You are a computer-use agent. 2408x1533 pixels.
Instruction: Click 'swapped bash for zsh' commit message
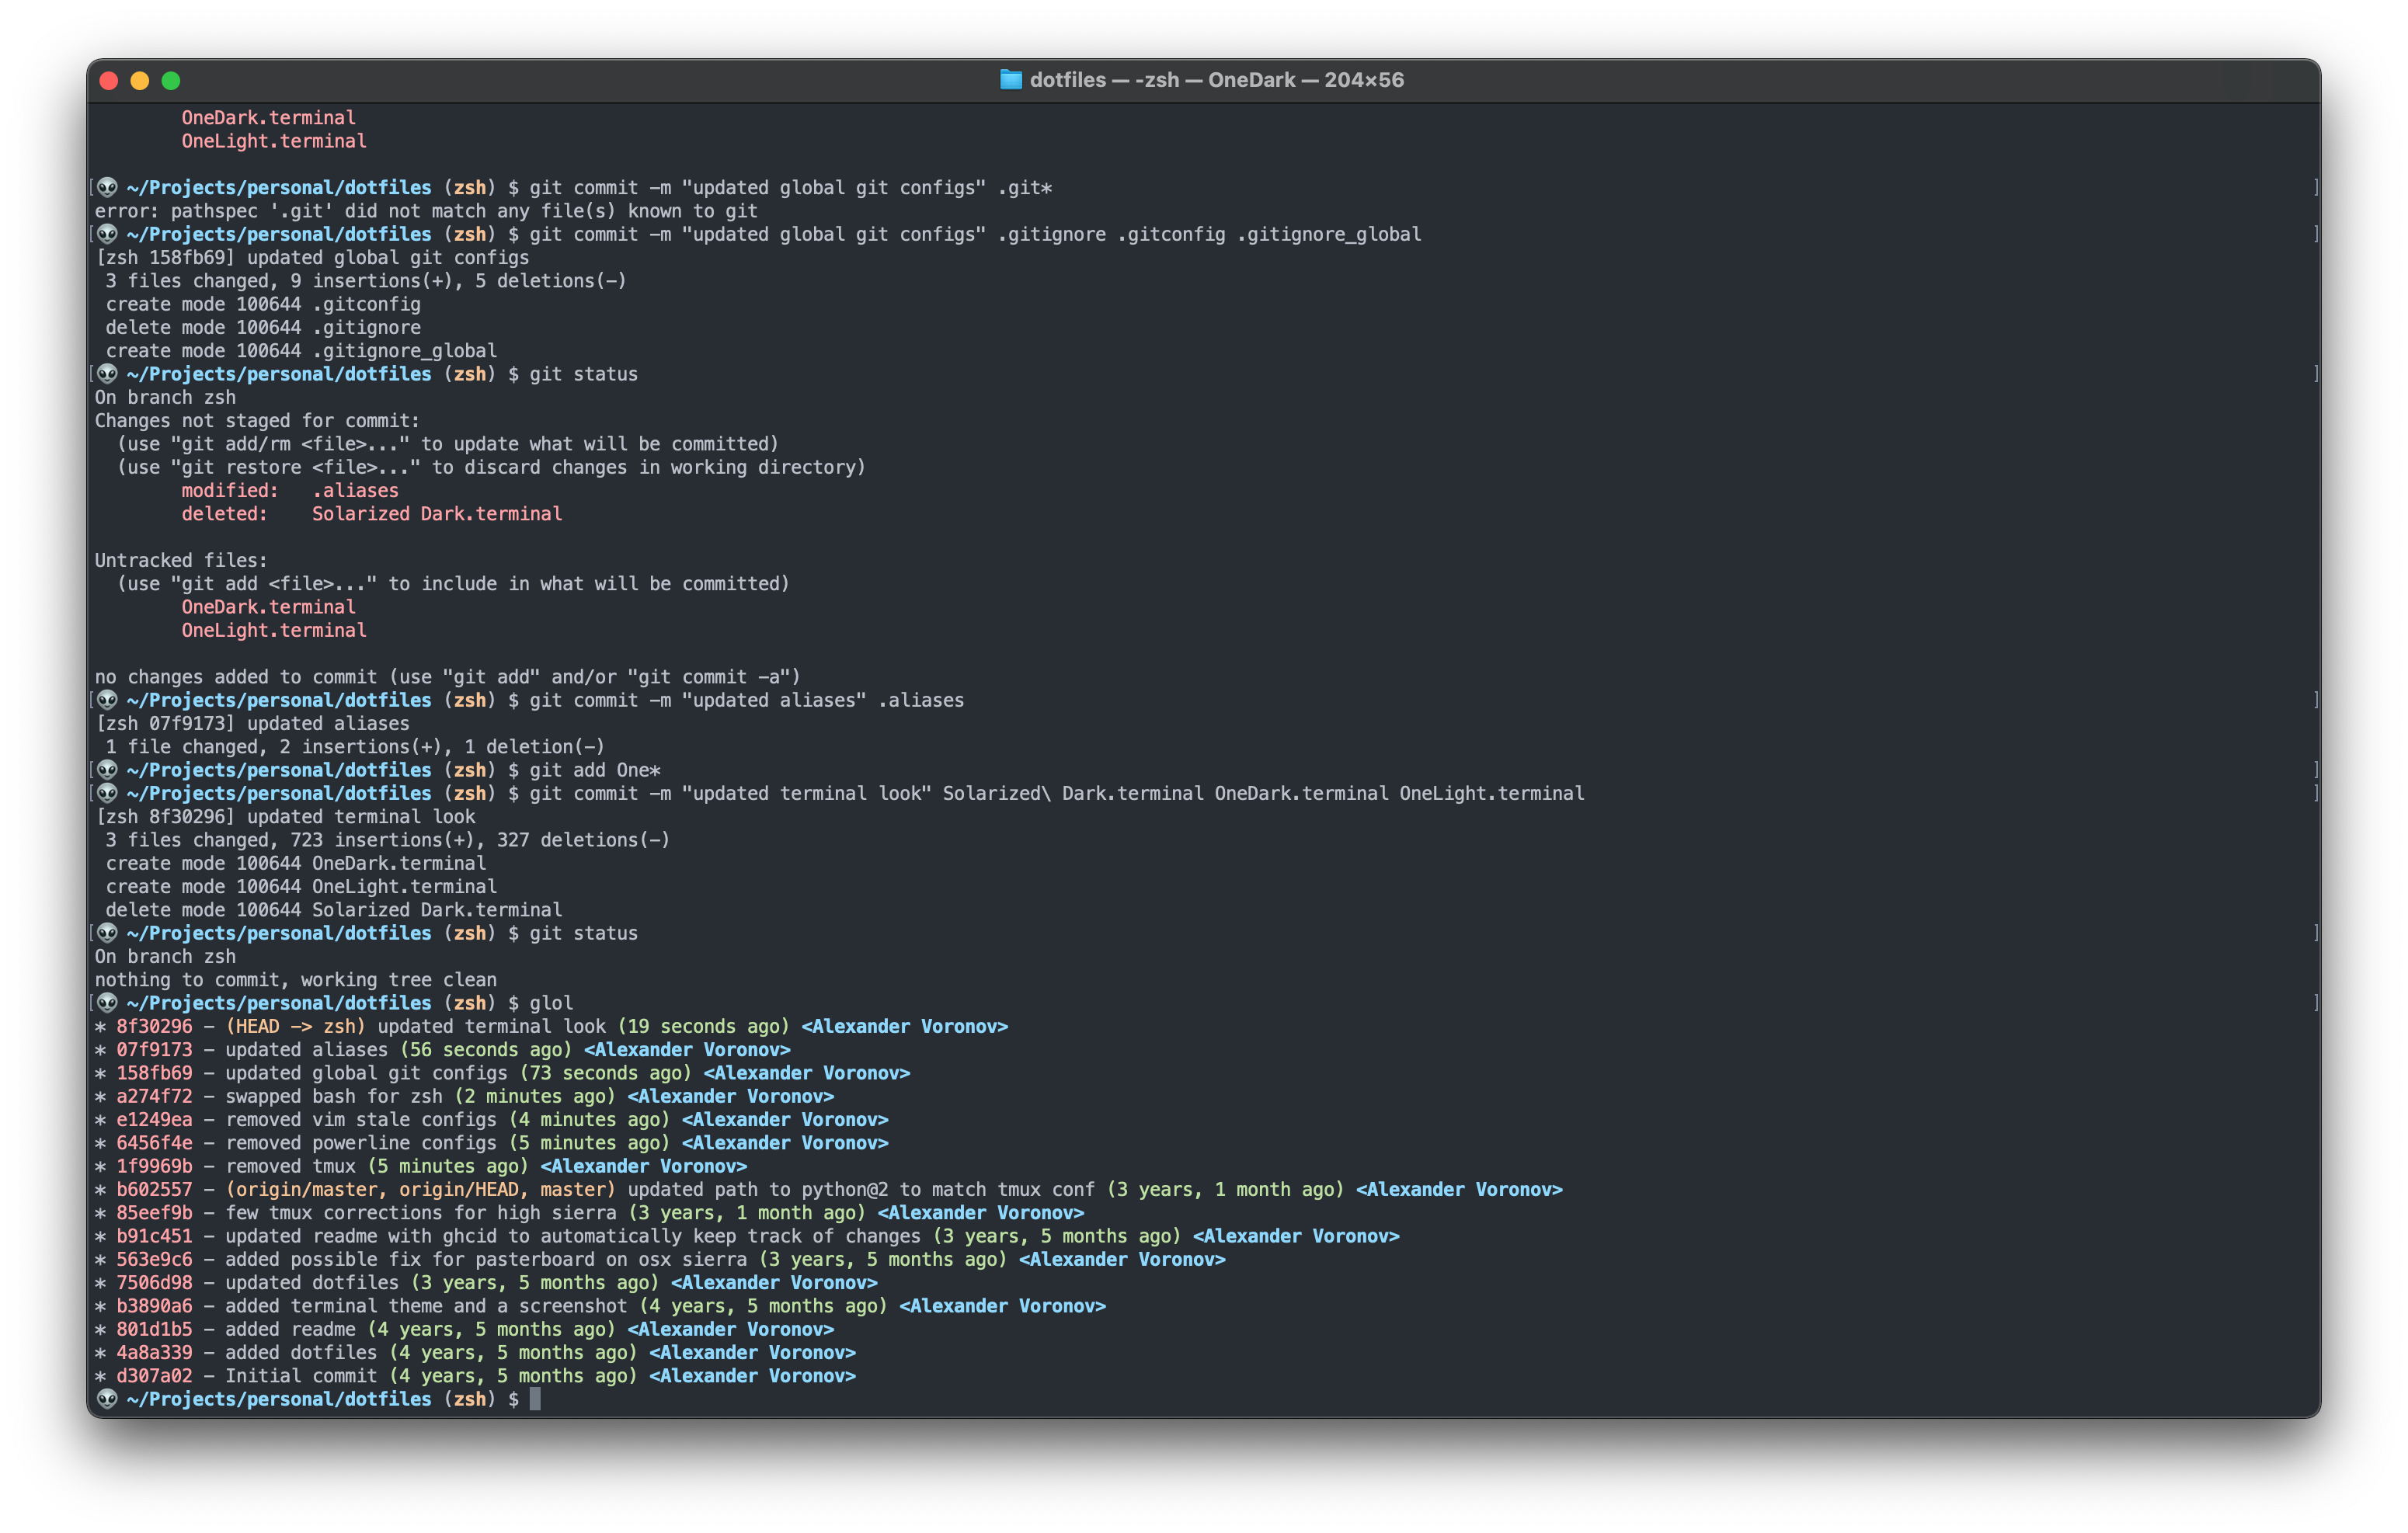pyautogui.click(x=334, y=1096)
